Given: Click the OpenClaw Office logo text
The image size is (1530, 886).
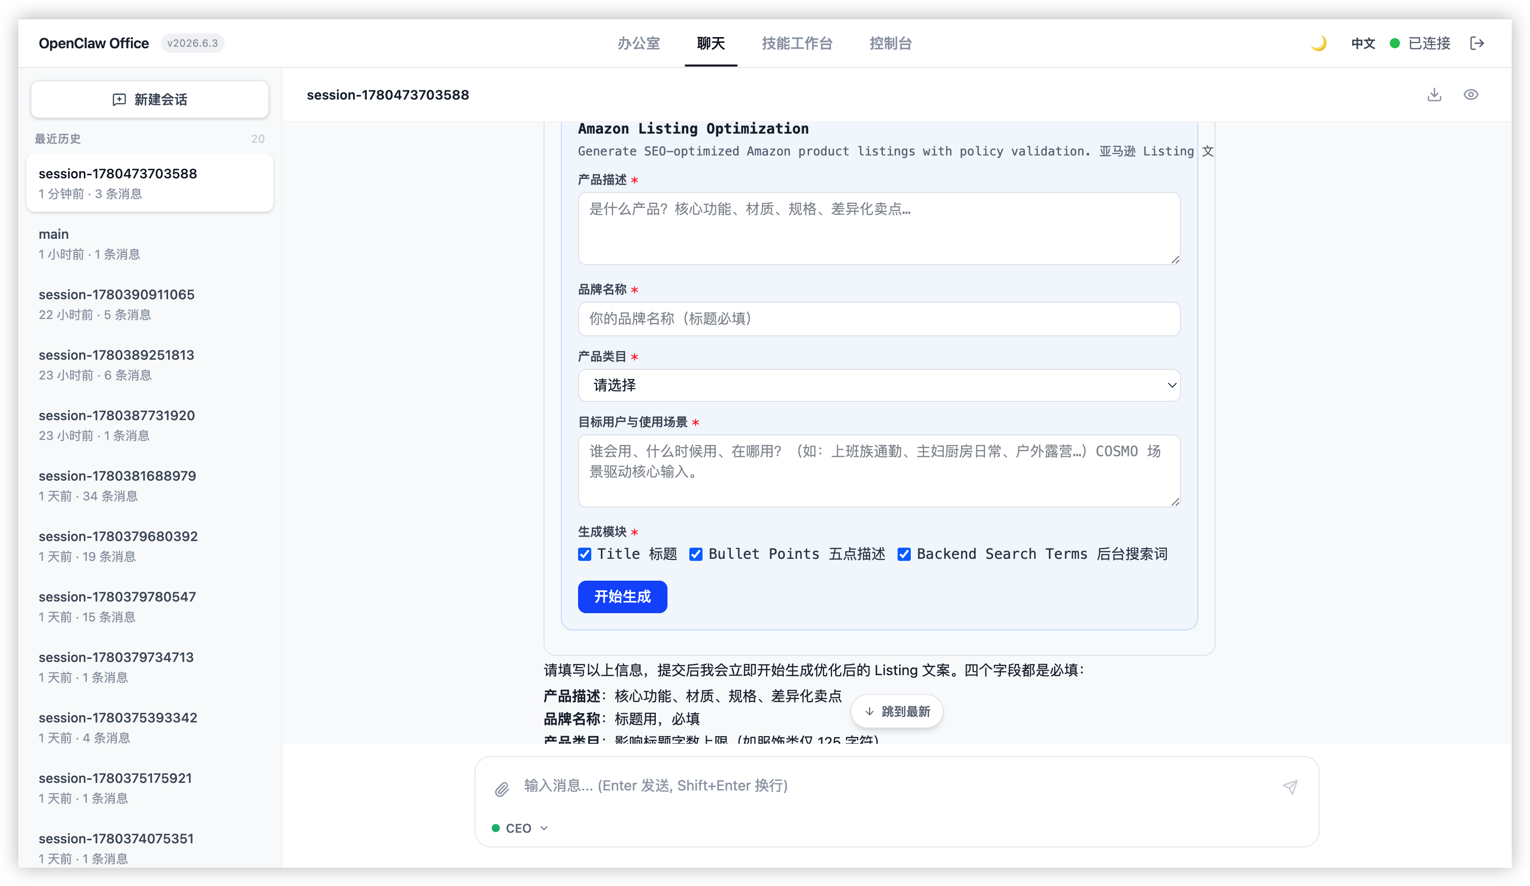Looking at the screenshot, I should point(93,43).
